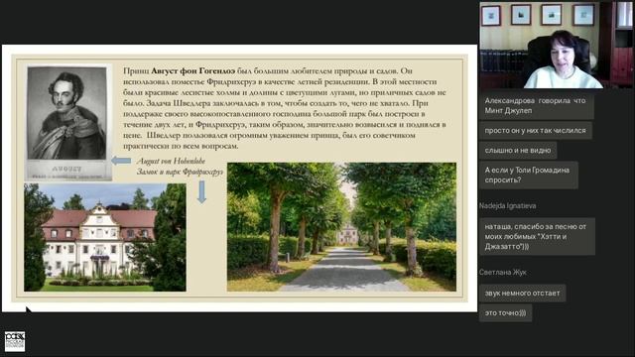
Task: Click chat message 'просто он у них так числился'
Action: tap(536, 131)
